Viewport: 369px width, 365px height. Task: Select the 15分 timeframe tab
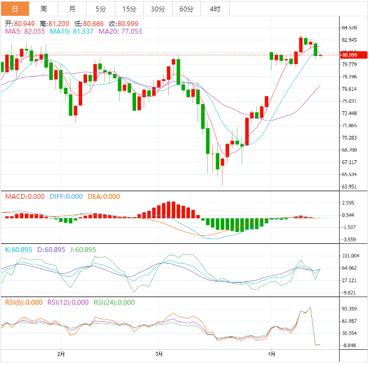(x=130, y=9)
